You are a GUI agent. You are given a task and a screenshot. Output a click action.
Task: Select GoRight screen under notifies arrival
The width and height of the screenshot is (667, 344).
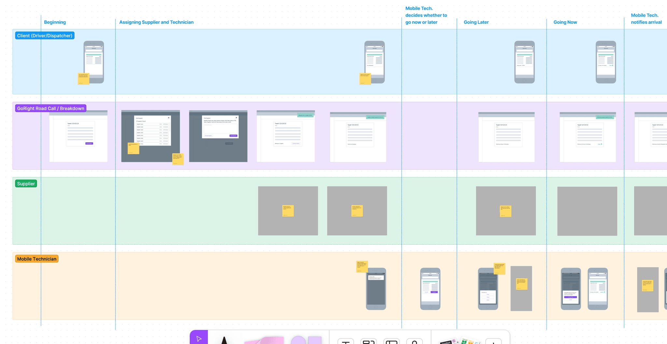click(x=651, y=137)
